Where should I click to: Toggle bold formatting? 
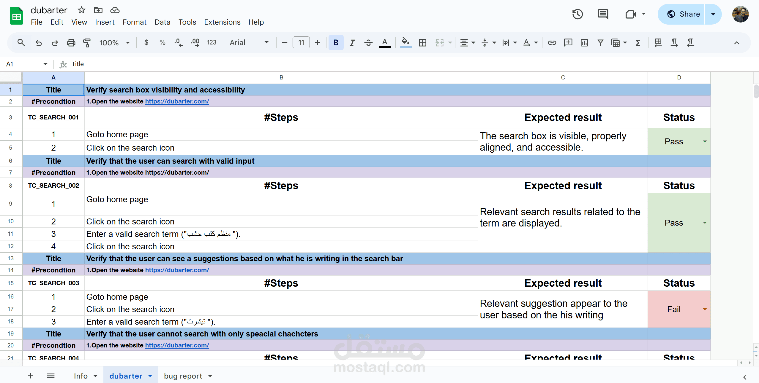click(336, 43)
